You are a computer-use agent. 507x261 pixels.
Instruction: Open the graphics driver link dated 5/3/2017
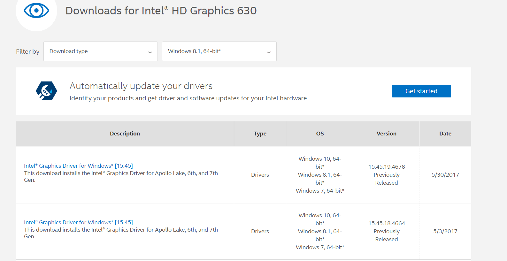tap(78, 222)
